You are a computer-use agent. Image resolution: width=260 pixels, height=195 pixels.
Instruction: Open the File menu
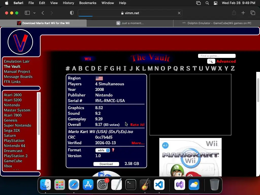click(31, 3)
